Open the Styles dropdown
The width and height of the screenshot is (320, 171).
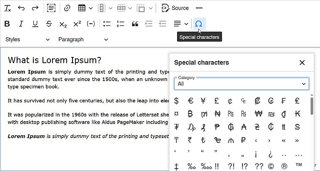tap(27, 40)
